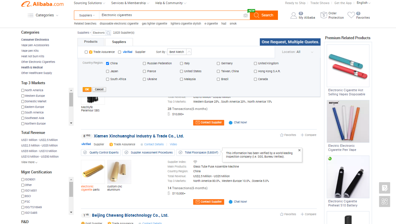Uncheck the China country checkbox
The width and height of the screenshot is (396, 224).
108,63
